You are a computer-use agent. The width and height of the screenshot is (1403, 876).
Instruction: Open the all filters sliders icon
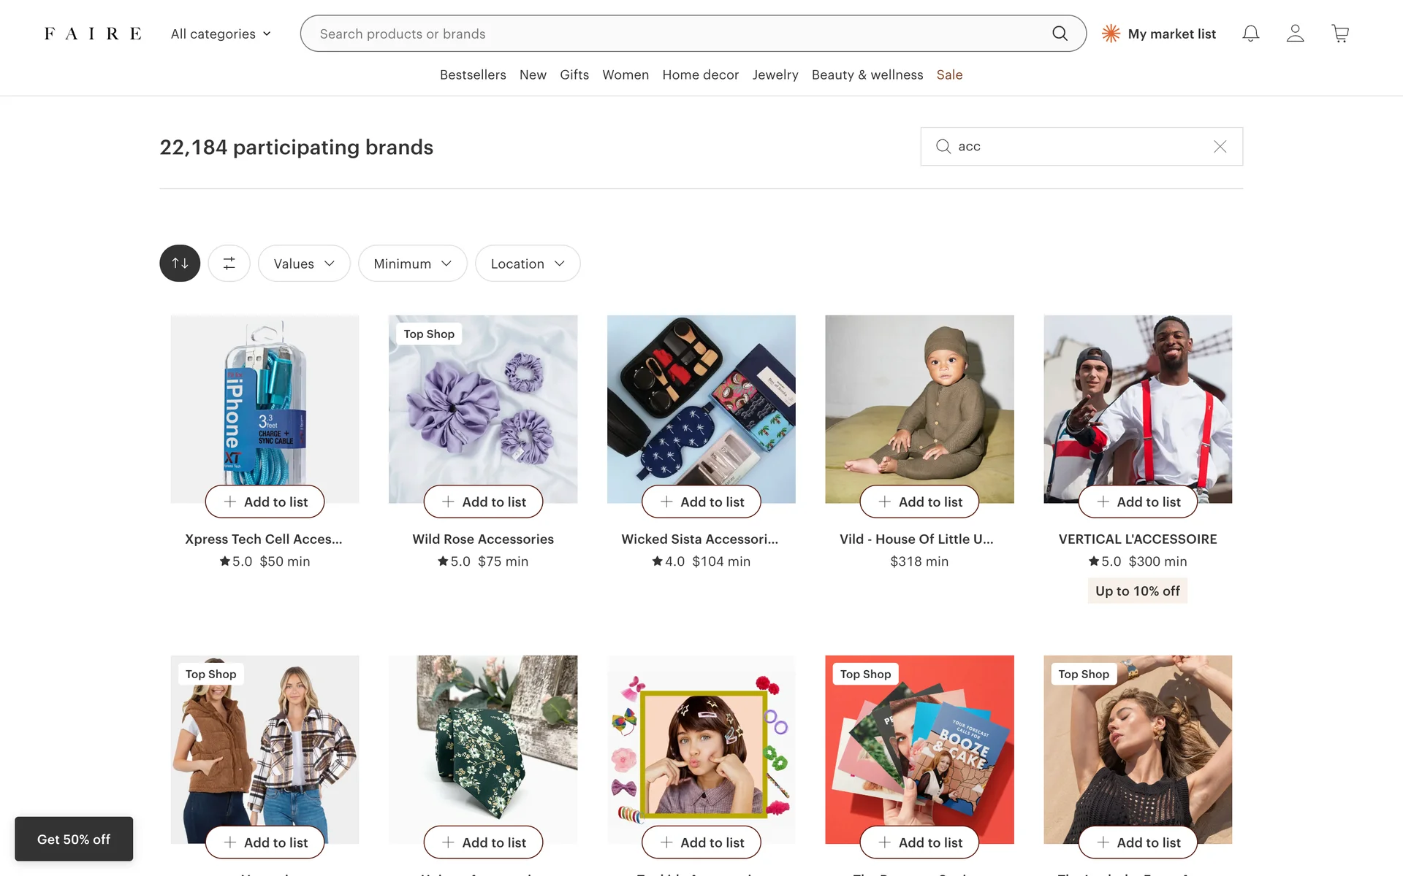tap(229, 264)
